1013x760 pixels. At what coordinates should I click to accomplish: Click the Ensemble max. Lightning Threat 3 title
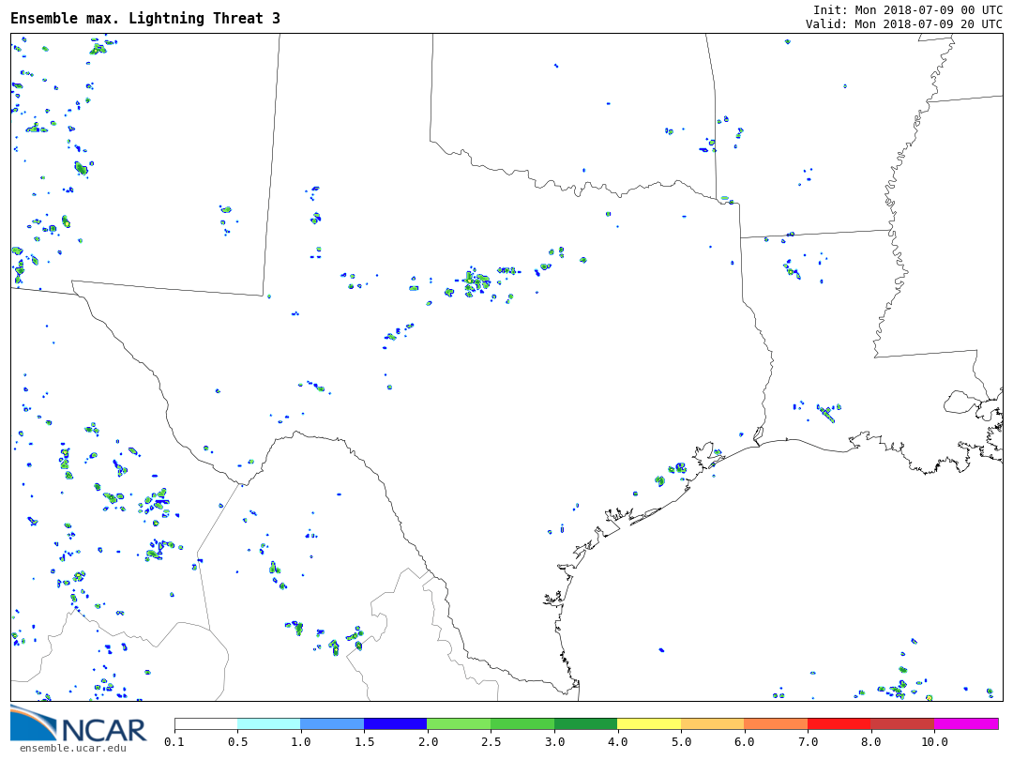coord(145,19)
